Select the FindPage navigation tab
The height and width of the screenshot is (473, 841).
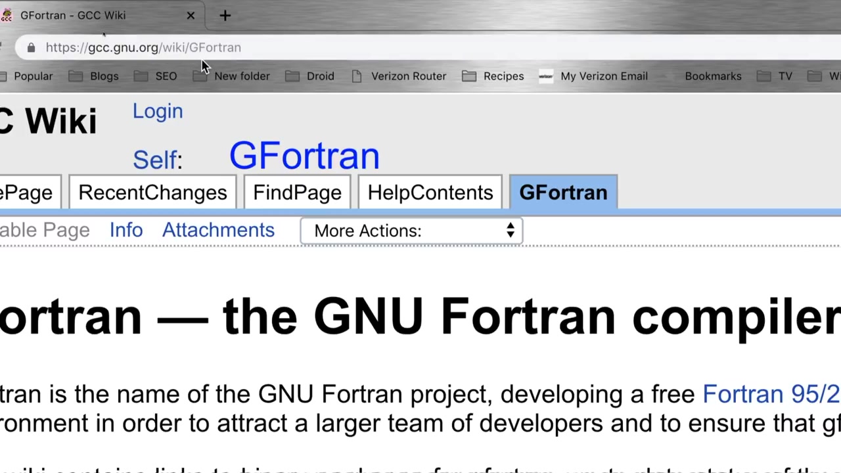(x=296, y=192)
